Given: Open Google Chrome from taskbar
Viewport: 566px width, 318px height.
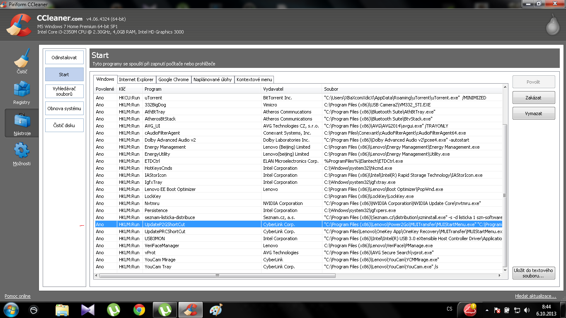Looking at the screenshot, I should click(x=139, y=310).
